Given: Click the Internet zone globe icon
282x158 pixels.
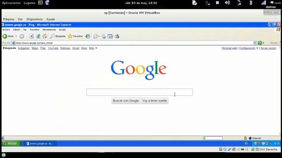Looking at the screenshot, I should coord(250,138).
